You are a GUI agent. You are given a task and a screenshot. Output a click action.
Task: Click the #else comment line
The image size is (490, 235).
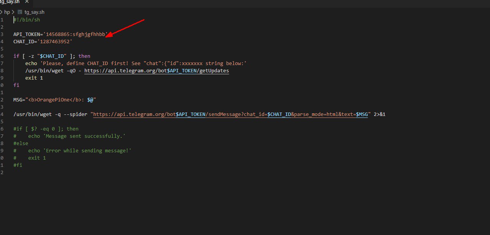(21, 144)
